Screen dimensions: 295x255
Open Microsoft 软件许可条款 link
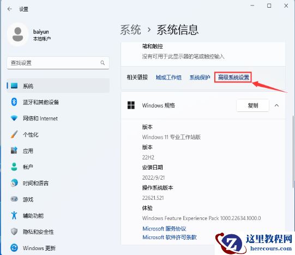[170, 237]
